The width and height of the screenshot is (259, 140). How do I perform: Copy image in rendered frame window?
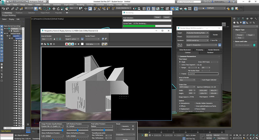pos(45,44)
